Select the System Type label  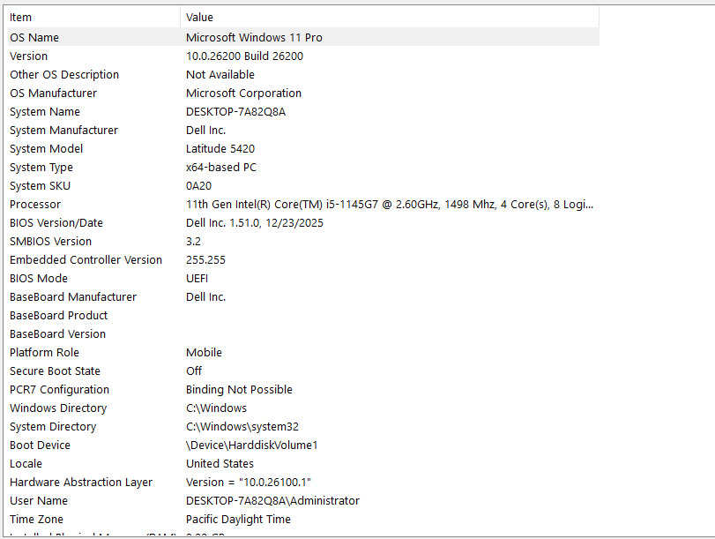41,168
